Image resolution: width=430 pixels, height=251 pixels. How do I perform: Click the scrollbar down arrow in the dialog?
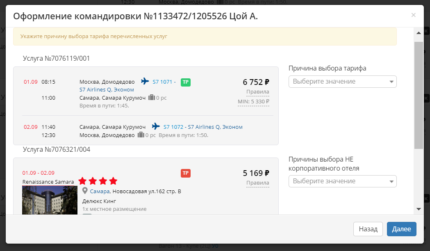click(419, 209)
